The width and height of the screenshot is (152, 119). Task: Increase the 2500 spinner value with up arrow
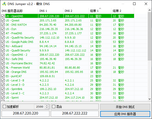coord(47,106)
